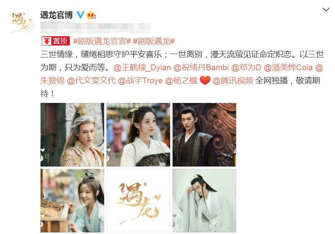This screenshot has height=234, width=335.
Task: Click the blue verified V badge
Action: click(x=80, y=15)
